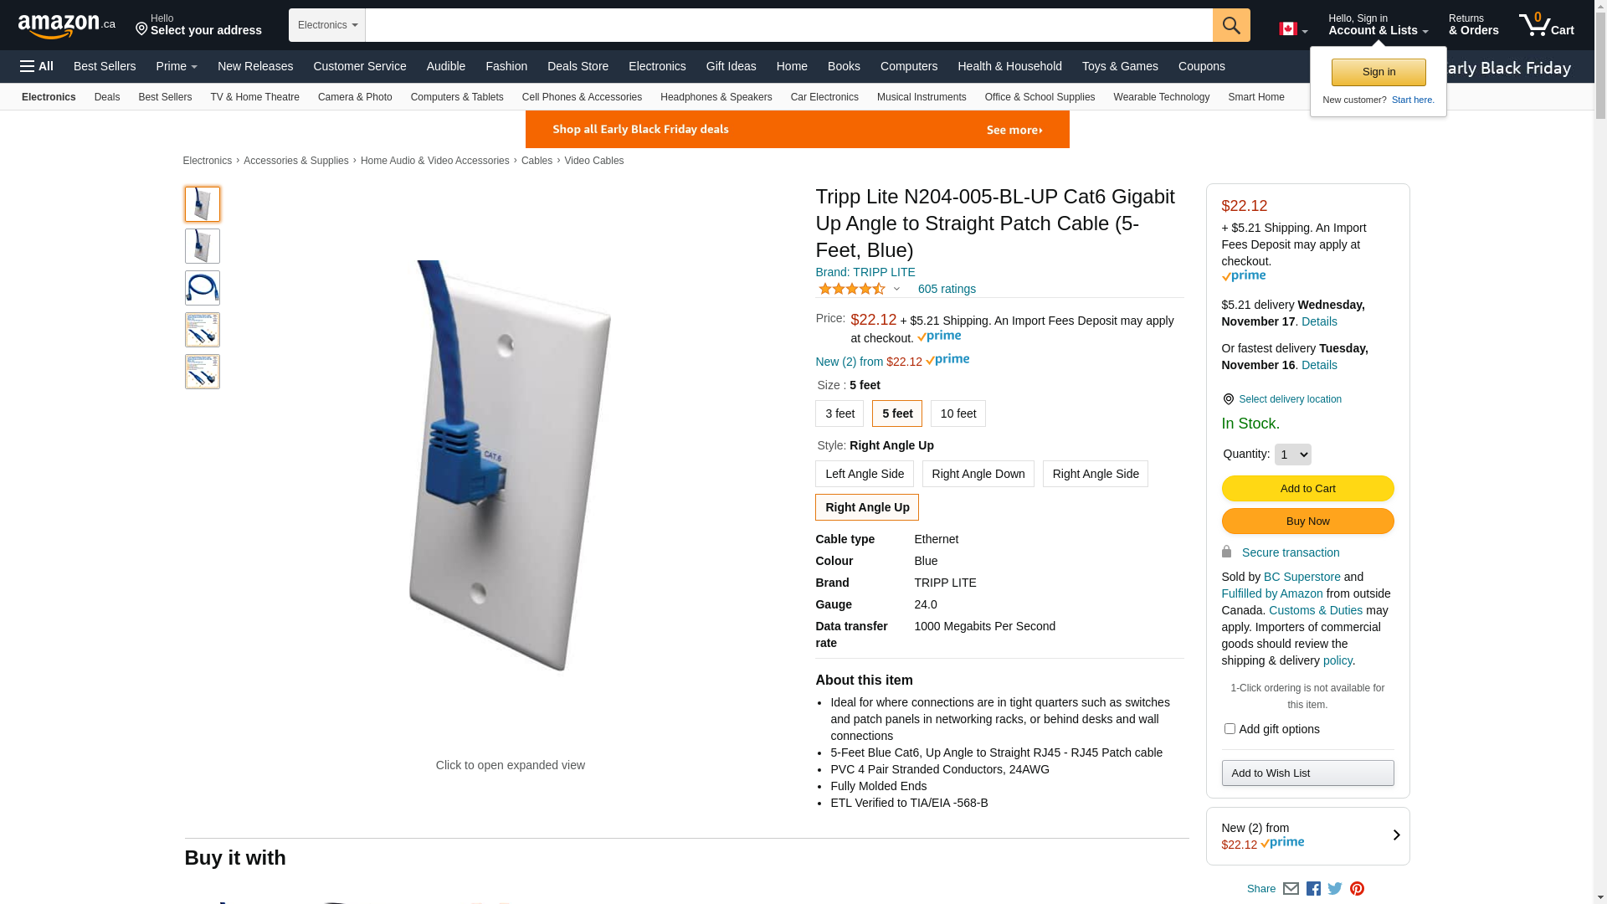Click the search magnifier button

[1230, 25]
